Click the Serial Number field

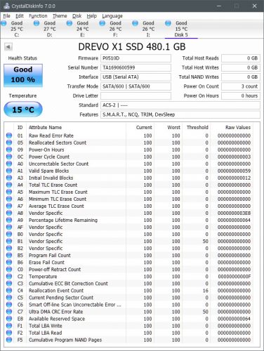(x=136, y=67)
